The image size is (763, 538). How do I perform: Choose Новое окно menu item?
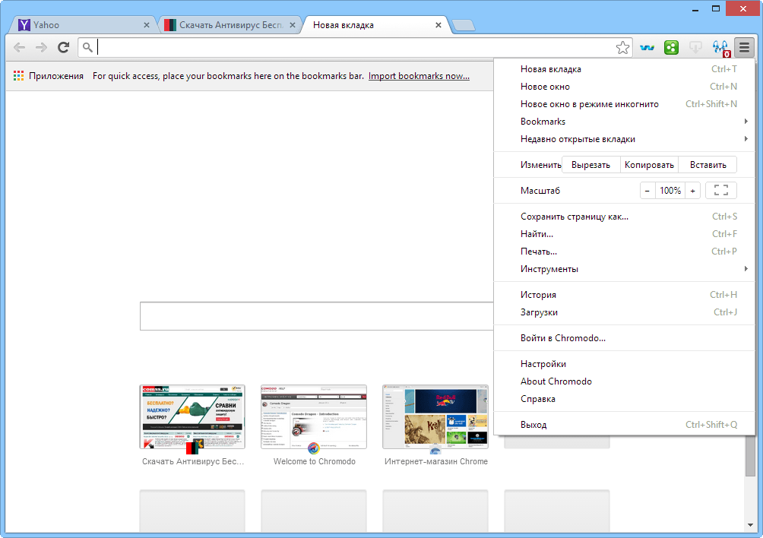point(625,87)
